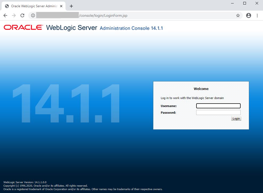Click the globe favicon on the tab
This screenshot has width=263, height=193.
(x=7, y=6)
